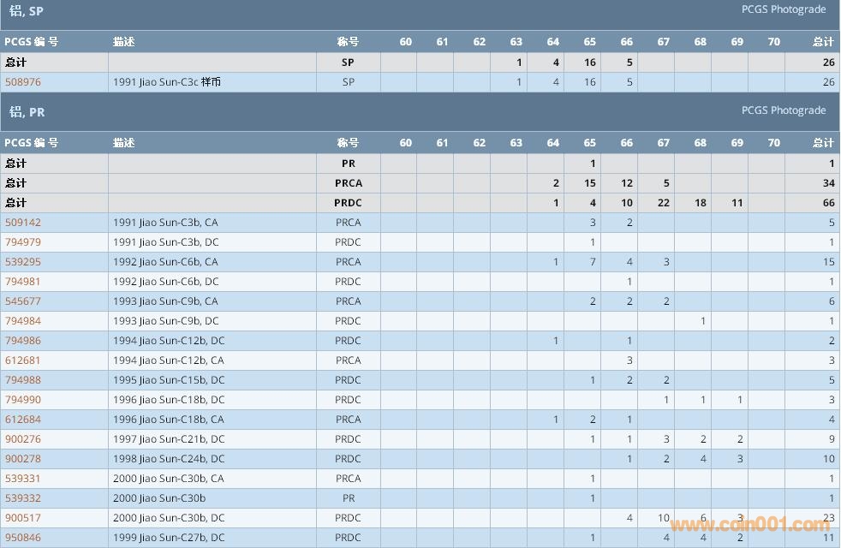
Task: Visit the 794988 coin link
Action: click(x=23, y=380)
